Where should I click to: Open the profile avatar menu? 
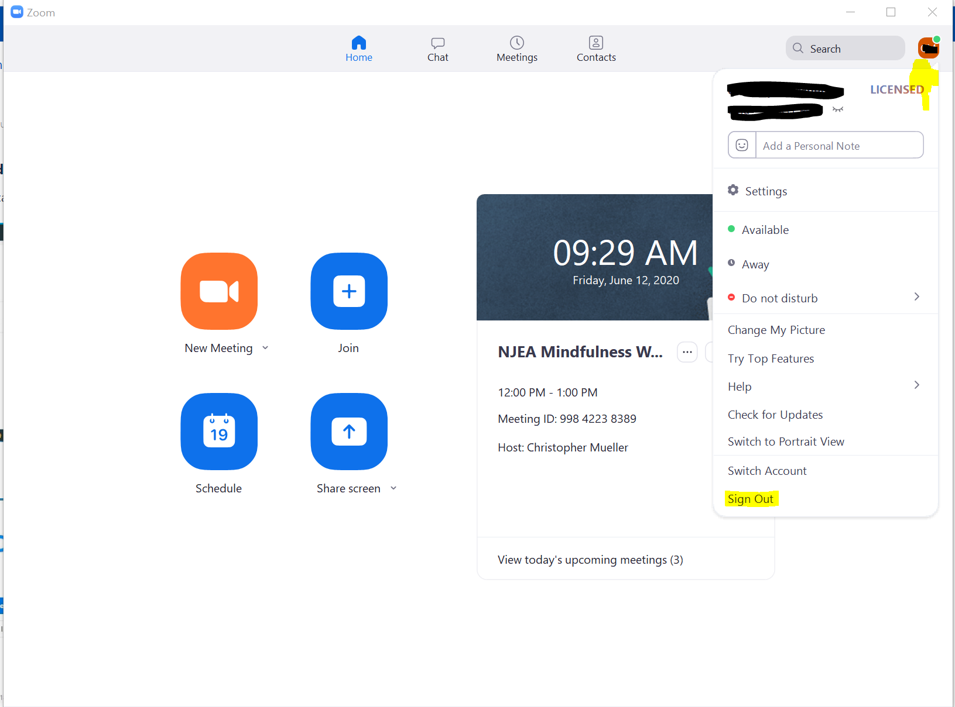pos(928,47)
